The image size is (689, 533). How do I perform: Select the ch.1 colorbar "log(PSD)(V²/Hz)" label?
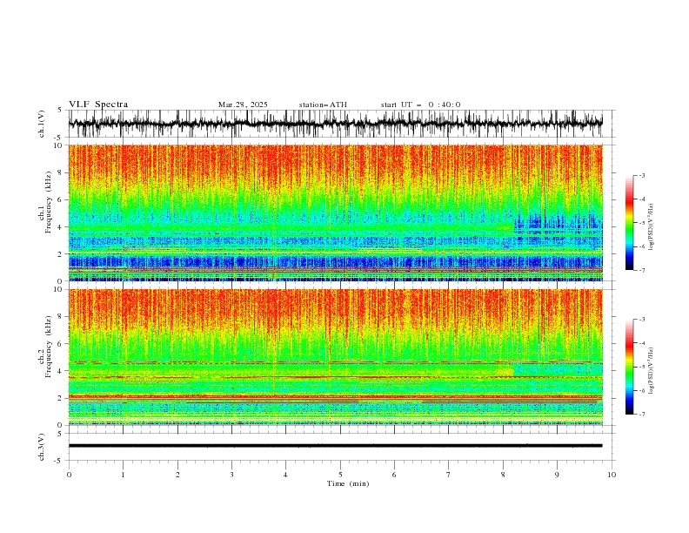click(652, 227)
